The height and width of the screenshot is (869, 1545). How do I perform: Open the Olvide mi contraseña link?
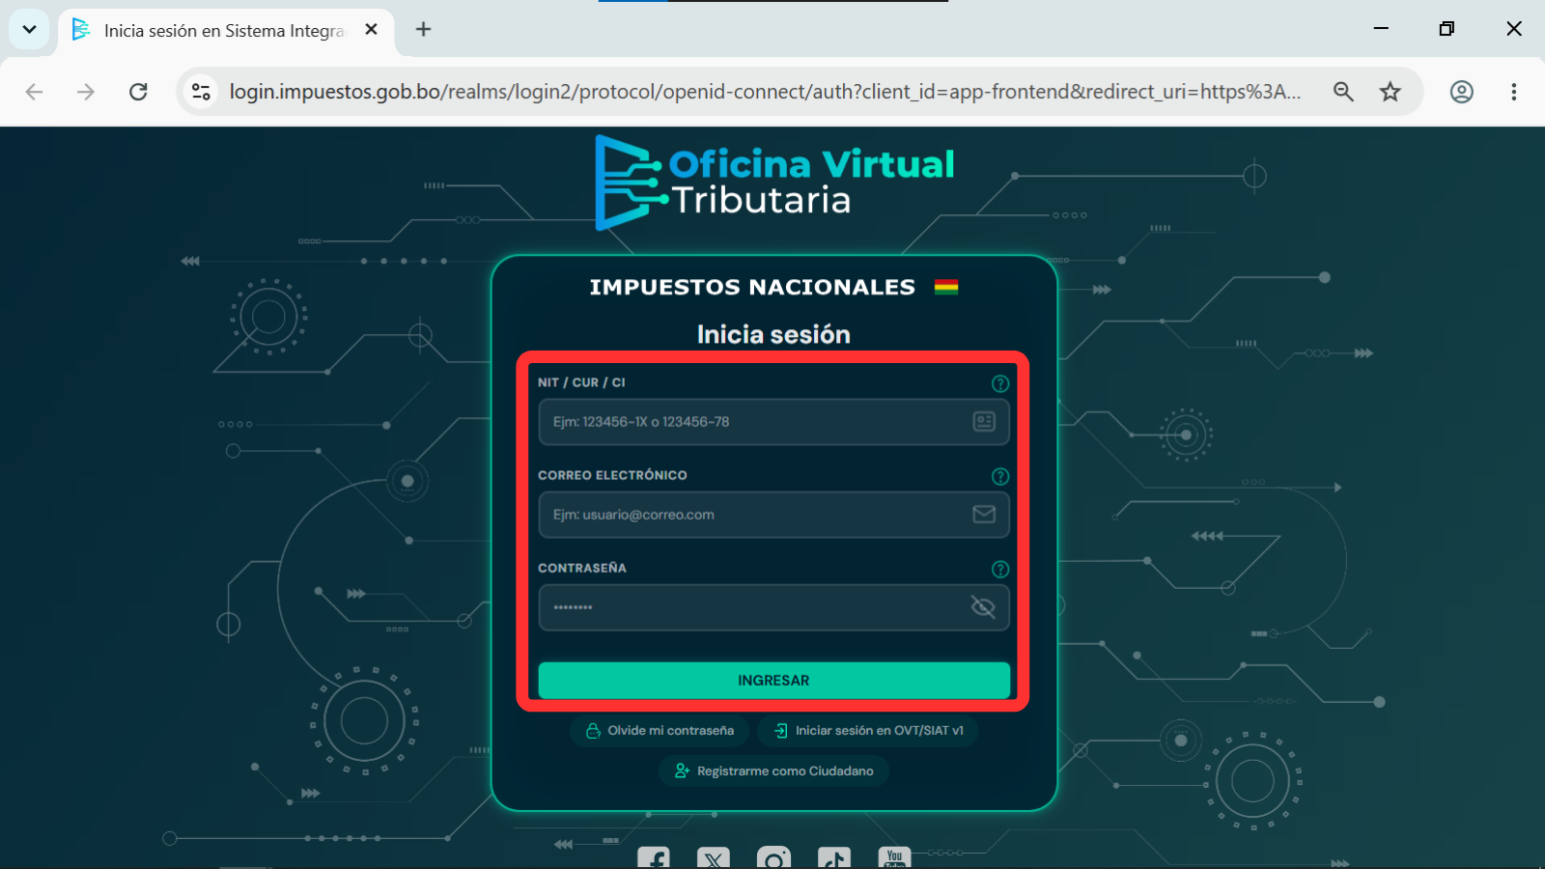[x=660, y=730]
